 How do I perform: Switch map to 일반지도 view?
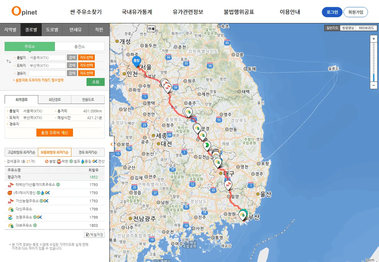click(332, 28)
